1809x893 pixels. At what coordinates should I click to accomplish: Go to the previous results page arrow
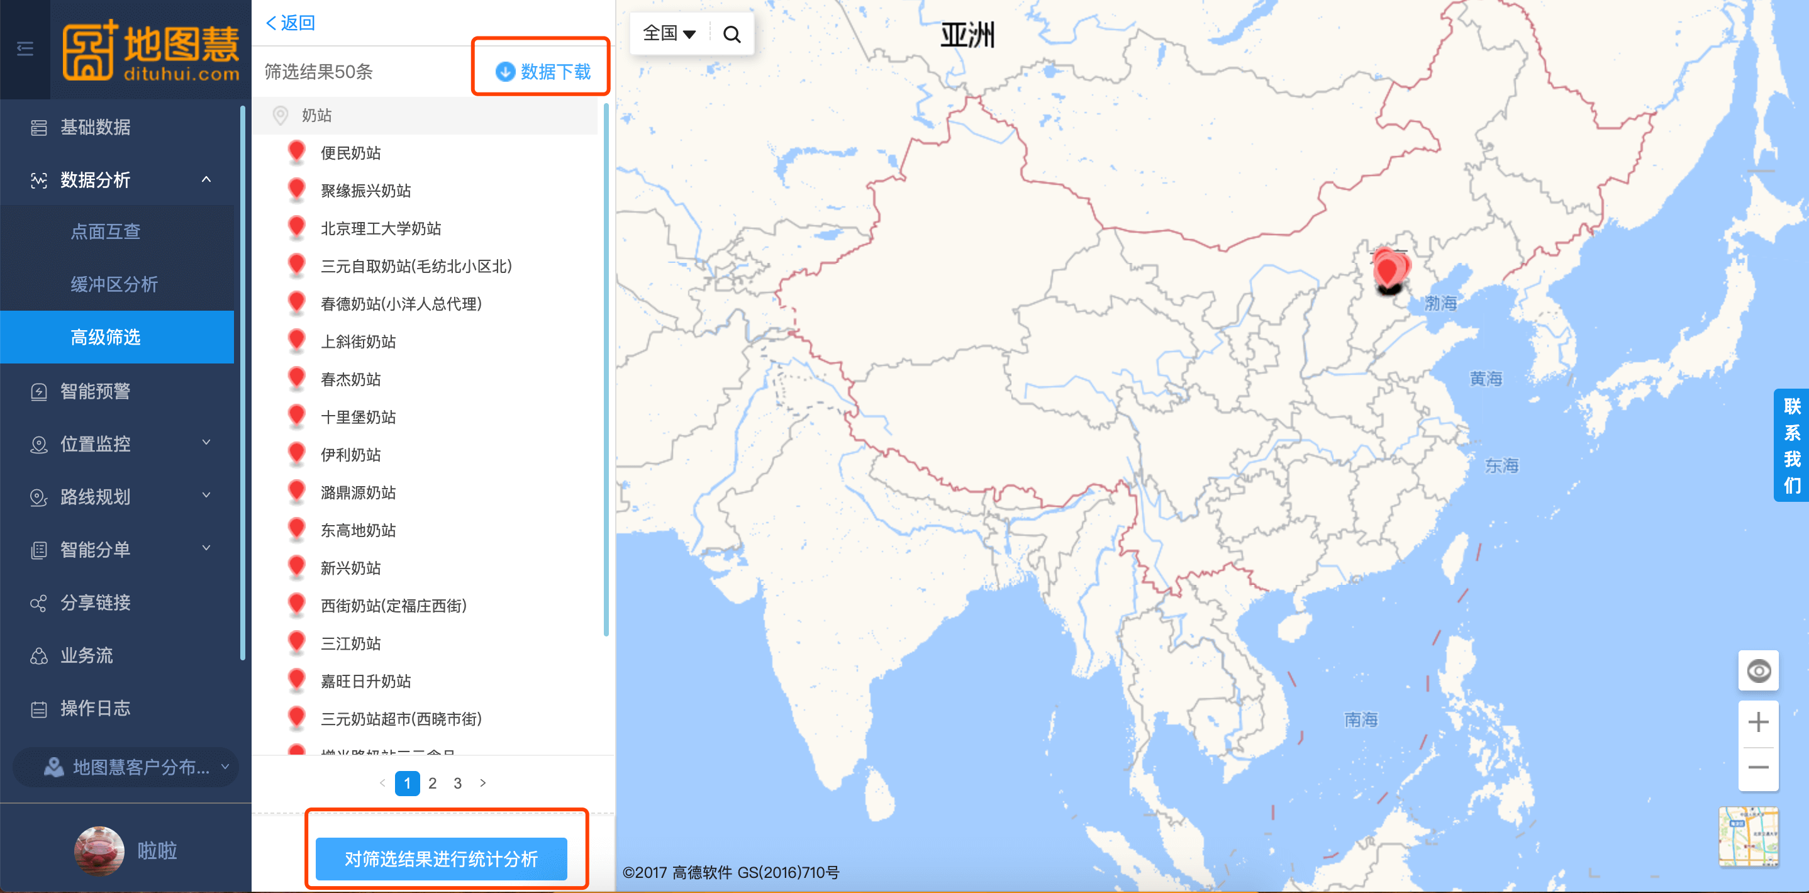[382, 783]
